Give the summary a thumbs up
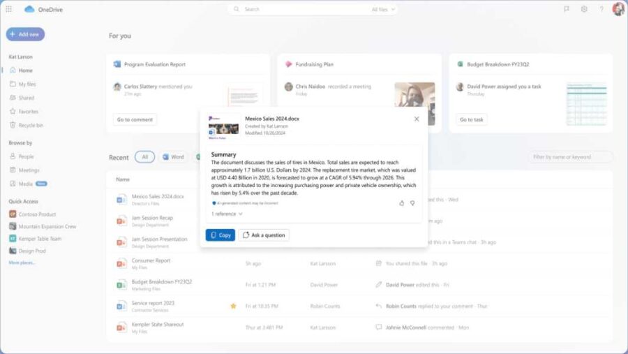The height and width of the screenshot is (354, 628). click(x=401, y=203)
